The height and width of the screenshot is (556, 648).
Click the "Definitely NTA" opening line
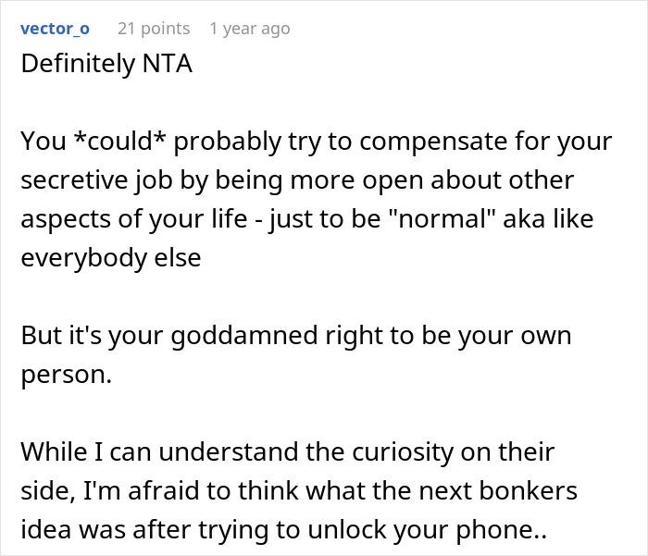click(106, 67)
